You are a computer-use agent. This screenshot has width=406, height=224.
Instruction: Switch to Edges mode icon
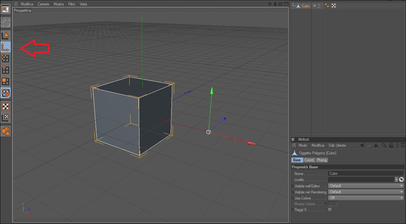point(5,70)
